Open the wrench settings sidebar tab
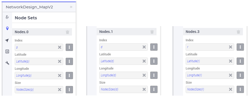This screenshot has width=250, height=98. [7, 63]
